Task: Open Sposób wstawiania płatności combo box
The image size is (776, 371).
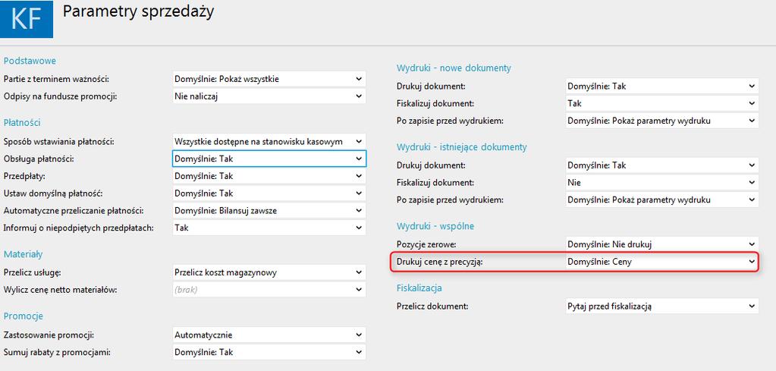Action: (269, 141)
